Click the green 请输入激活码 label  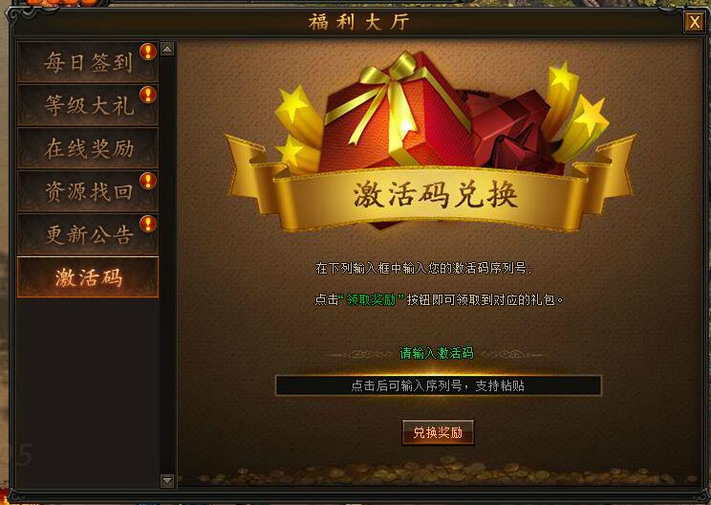click(437, 353)
